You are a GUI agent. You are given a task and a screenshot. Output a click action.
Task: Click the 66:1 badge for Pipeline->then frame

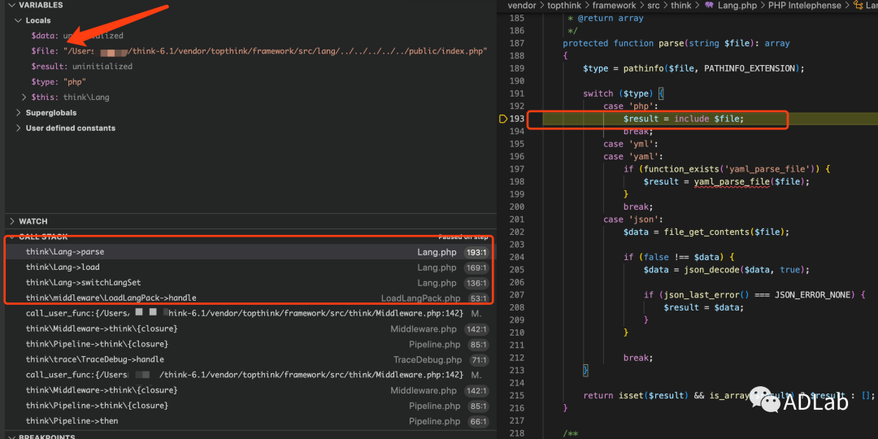(x=477, y=421)
